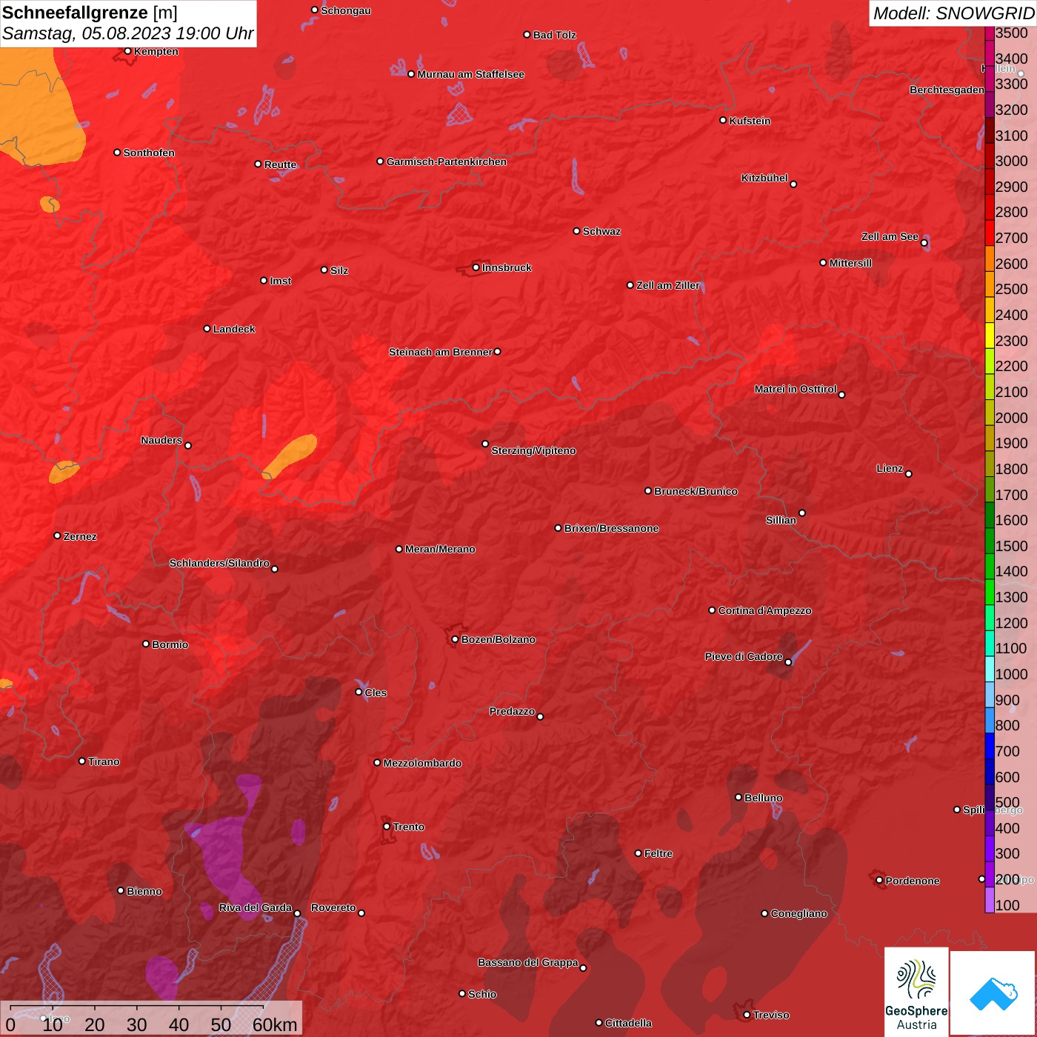This screenshot has width=1037, height=1037.
Task: Select the Pieve di Cadore label
Action: pos(744,656)
